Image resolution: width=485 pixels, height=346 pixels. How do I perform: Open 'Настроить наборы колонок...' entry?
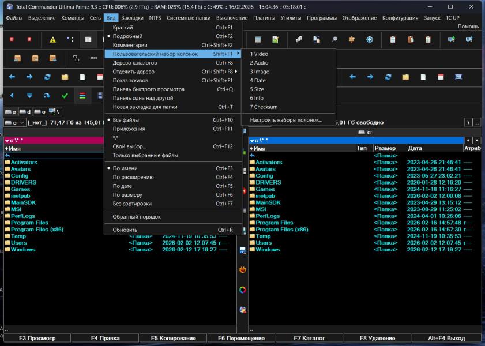[285, 120]
